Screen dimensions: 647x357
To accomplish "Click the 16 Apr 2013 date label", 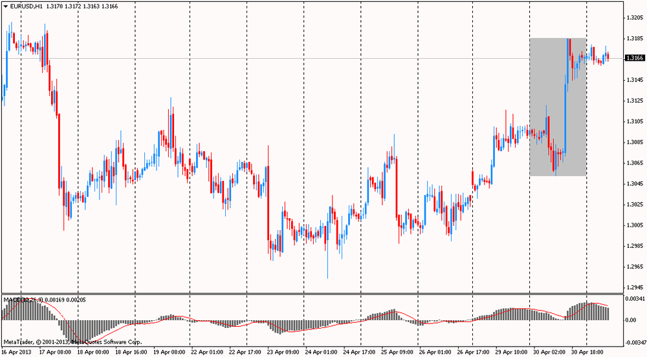I will point(16,352).
